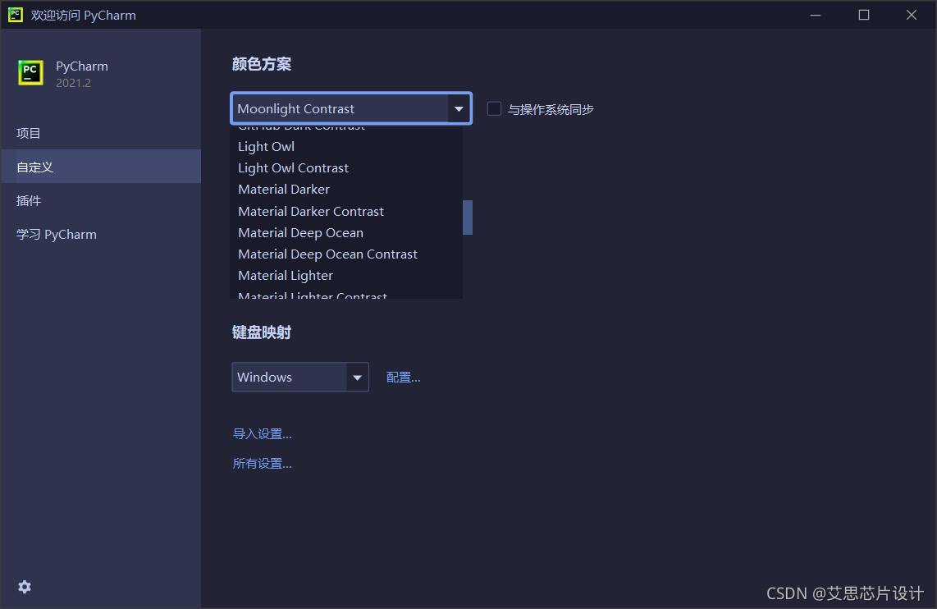This screenshot has width=937, height=609.
Task: Select the 自定义 tab
Action: click(100, 167)
